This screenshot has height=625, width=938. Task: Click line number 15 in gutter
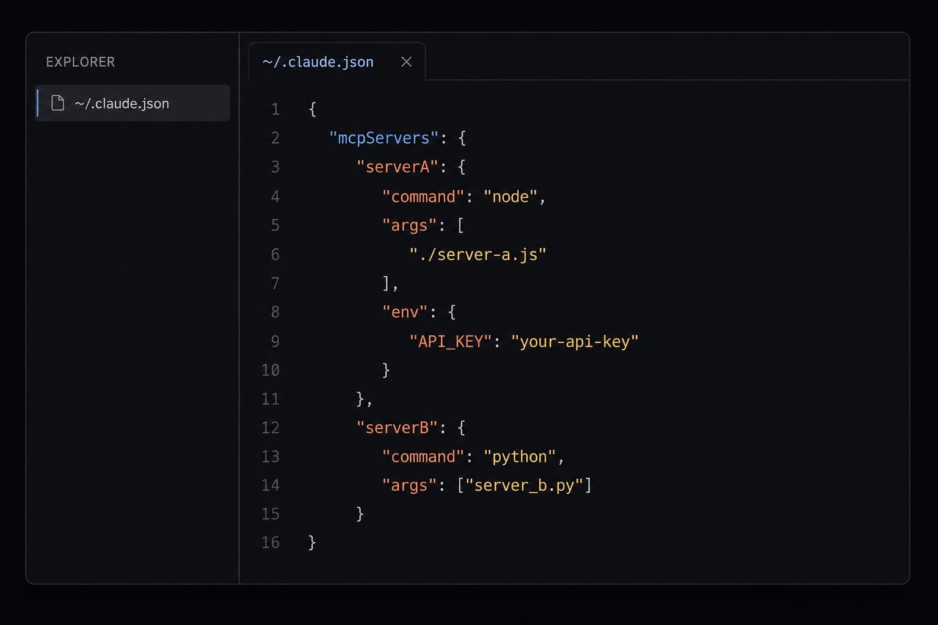[x=271, y=514]
